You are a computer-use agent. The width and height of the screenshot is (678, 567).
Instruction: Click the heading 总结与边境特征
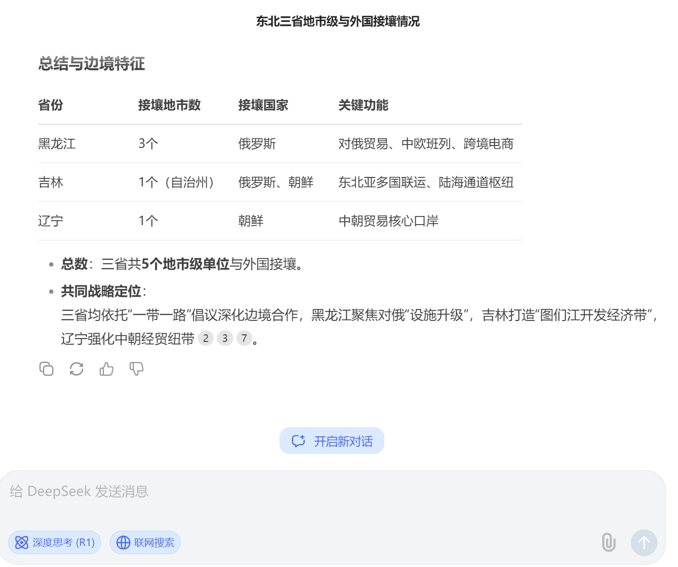coord(92,63)
